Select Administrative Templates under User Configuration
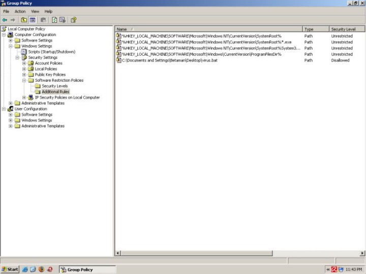366x274 pixels. [43, 126]
